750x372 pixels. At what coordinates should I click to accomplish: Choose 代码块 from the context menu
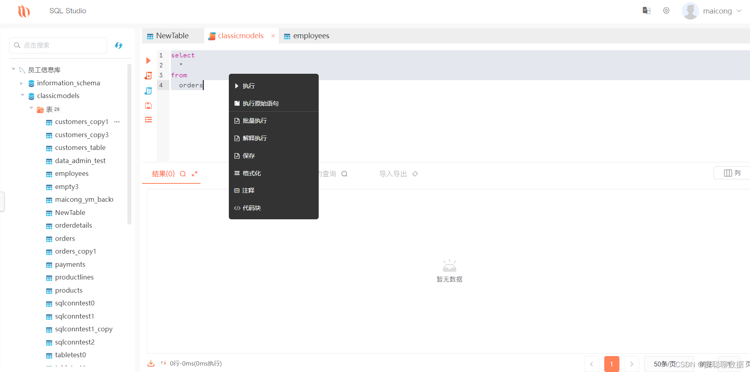(274, 208)
